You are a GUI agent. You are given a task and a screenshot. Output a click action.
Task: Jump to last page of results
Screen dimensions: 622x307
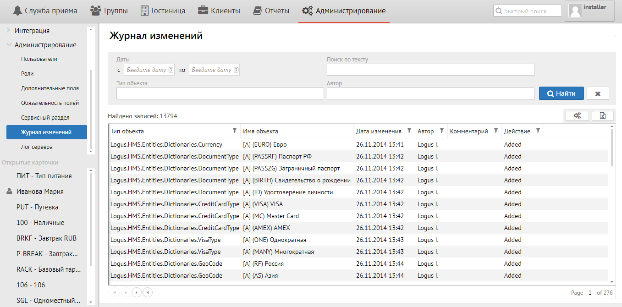(x=148, y=292)
